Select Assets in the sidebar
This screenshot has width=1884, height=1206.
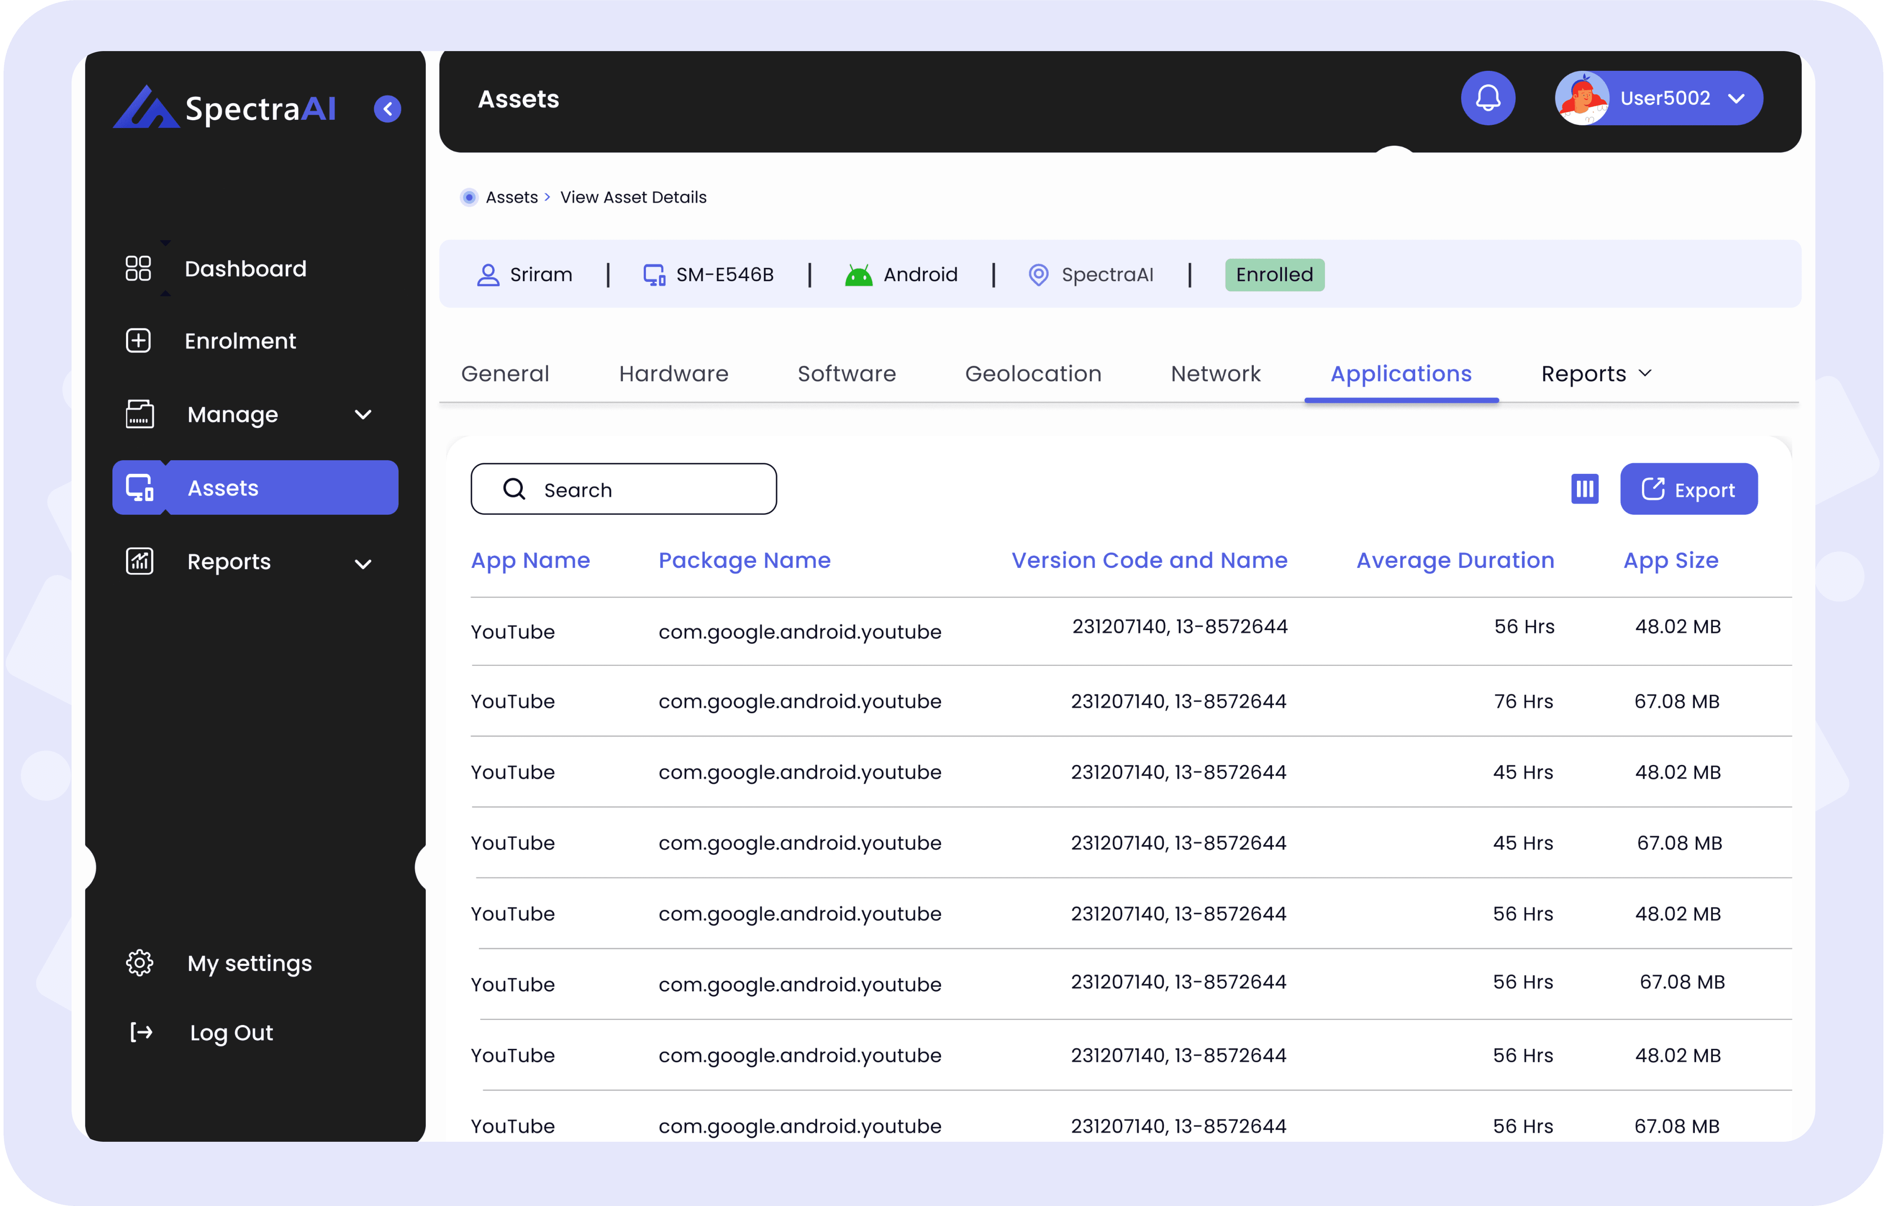254,487
